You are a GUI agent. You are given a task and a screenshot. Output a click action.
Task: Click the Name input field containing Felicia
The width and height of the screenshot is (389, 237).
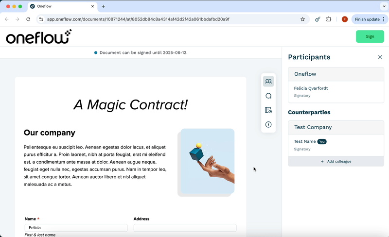tap(76, 228)
